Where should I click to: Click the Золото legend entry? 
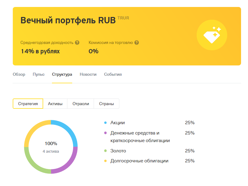[x=118, y=151]
